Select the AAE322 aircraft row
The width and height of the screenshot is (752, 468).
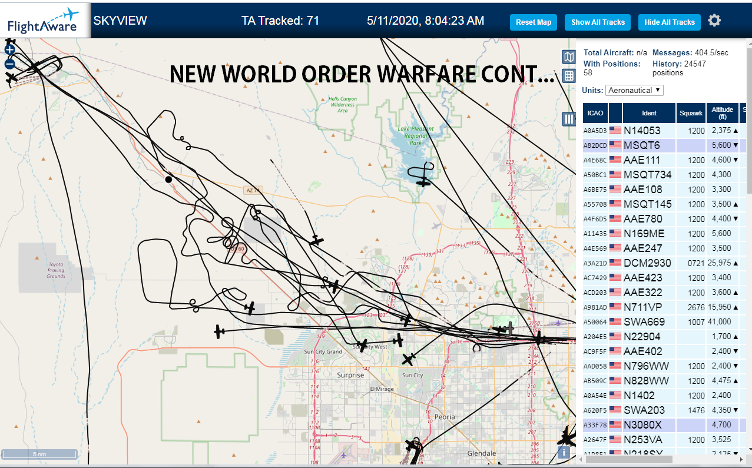664,293
